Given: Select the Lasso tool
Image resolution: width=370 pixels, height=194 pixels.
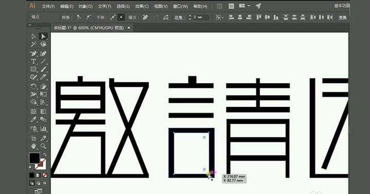Looking at the screenshot, I should point(43,44).
